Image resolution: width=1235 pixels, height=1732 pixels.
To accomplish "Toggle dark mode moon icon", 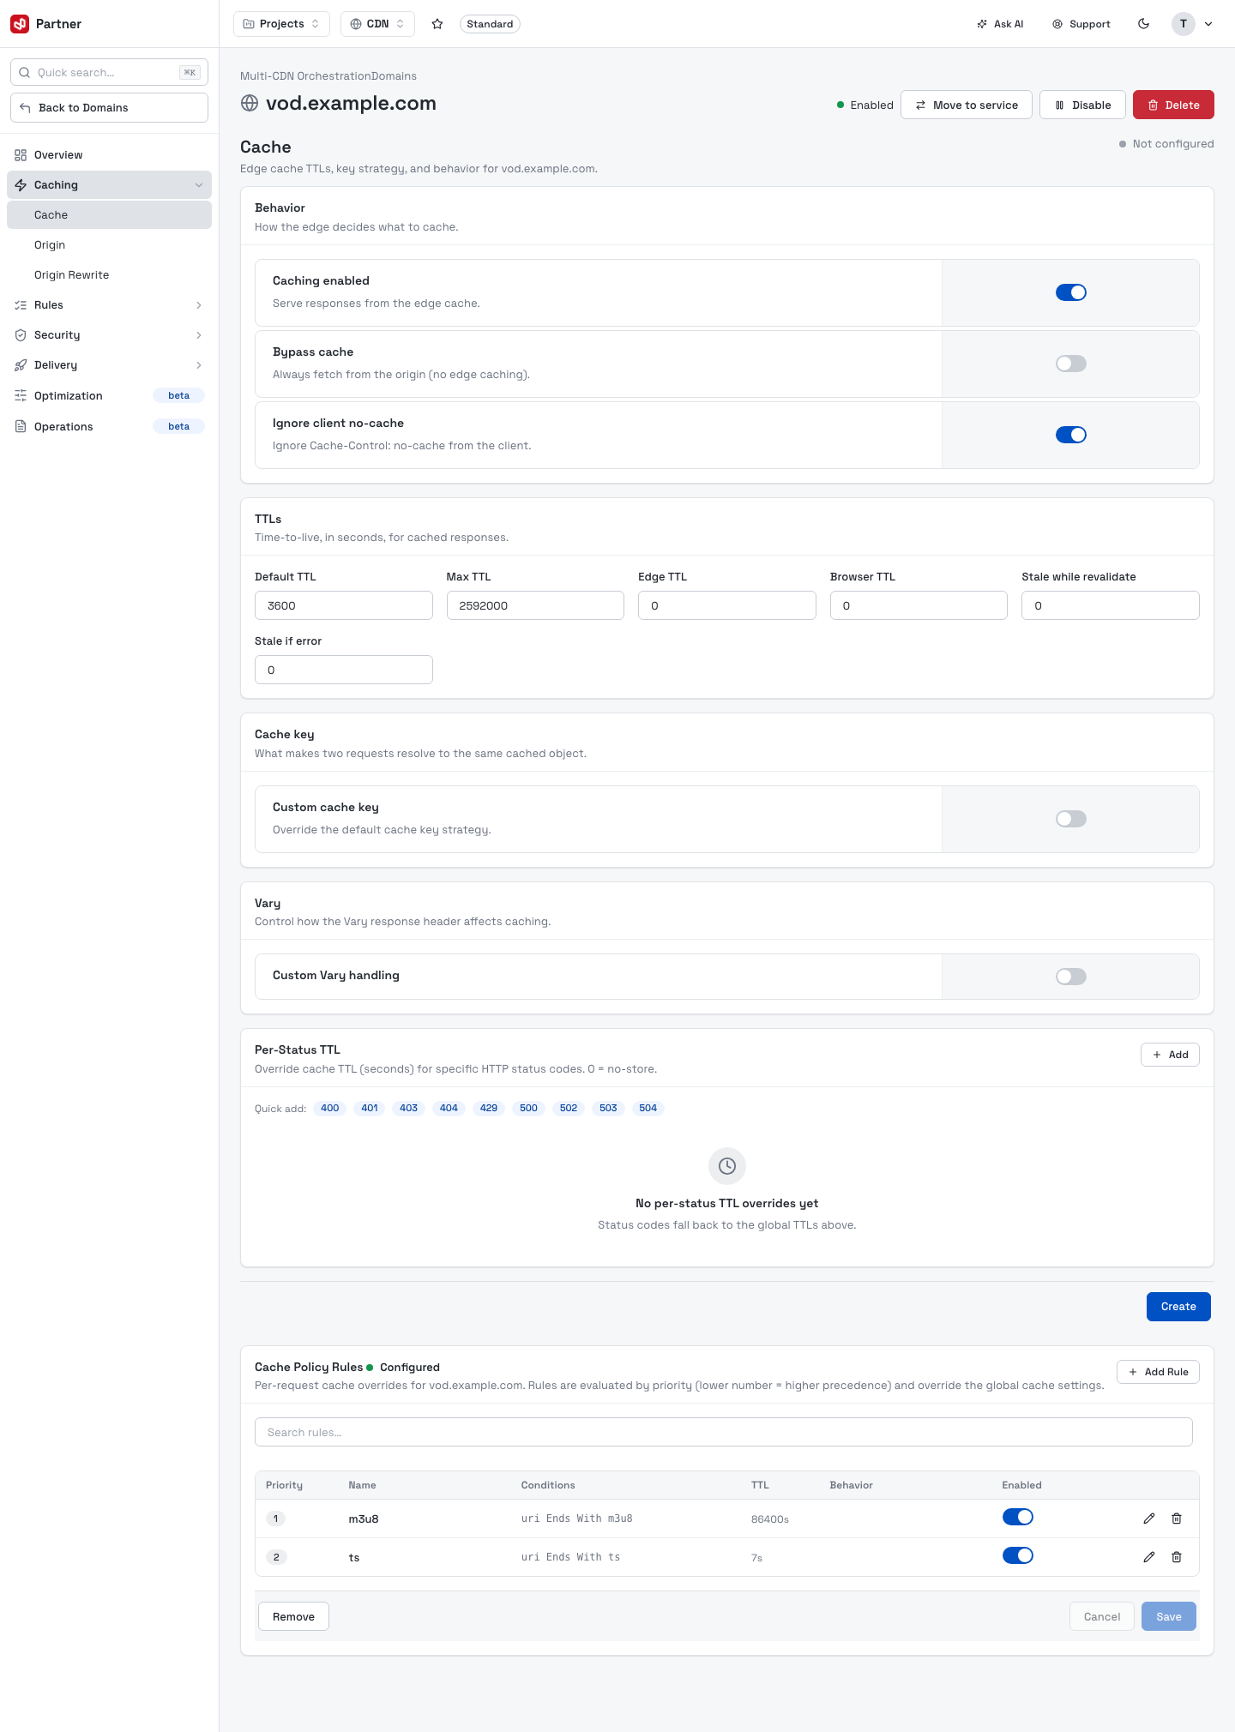I will click(x=1143, y=24).
